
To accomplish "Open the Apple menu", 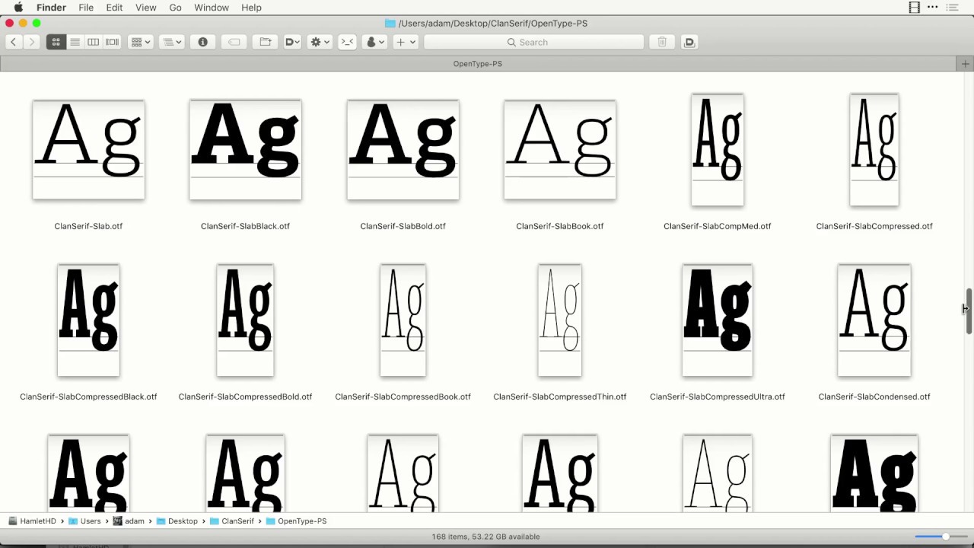I will click(x=18, y=8).
